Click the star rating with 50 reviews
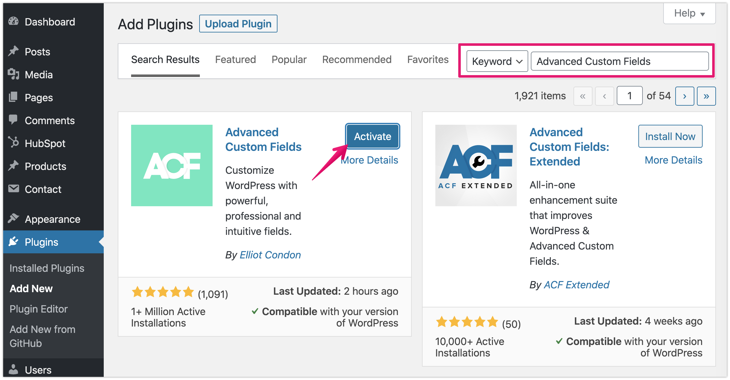 coord(467,322)
